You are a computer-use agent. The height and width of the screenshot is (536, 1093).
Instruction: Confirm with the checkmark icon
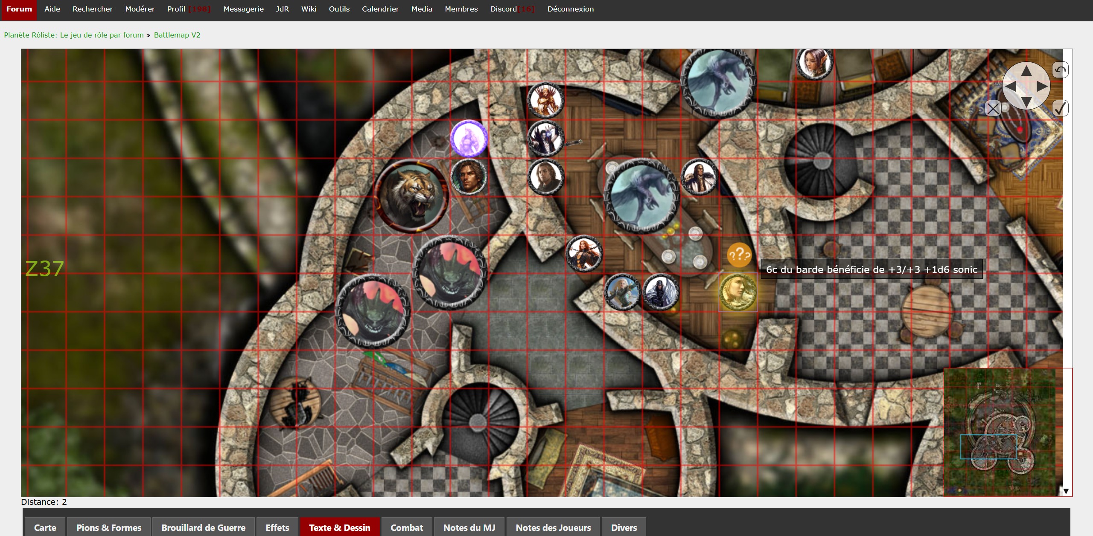[1060, 108]
